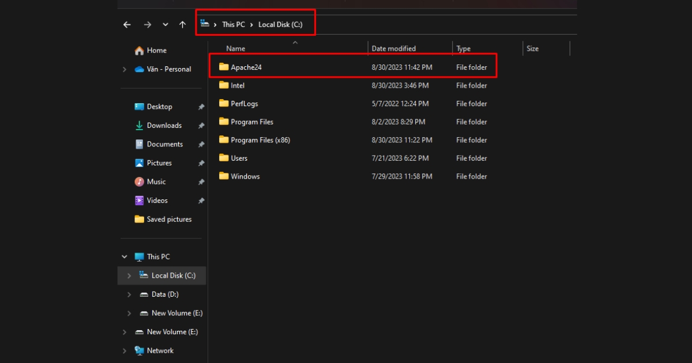Expand the Văn - Personal OneDrive node

click(125, 69)
